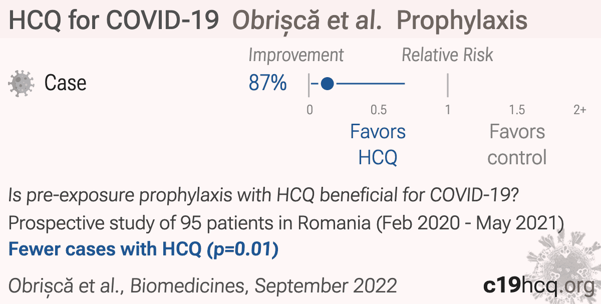This screenshot has width=601, height=304.
Task: Click the vertical reference line at 1
Action: click(x=447, y=84)
